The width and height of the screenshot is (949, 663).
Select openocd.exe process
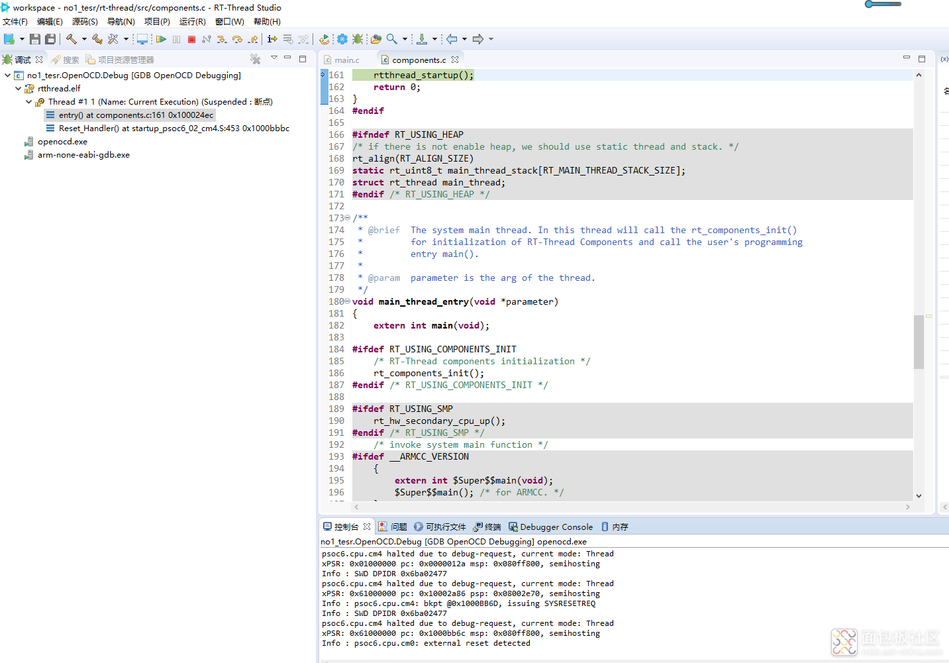[x=56, y=142]
